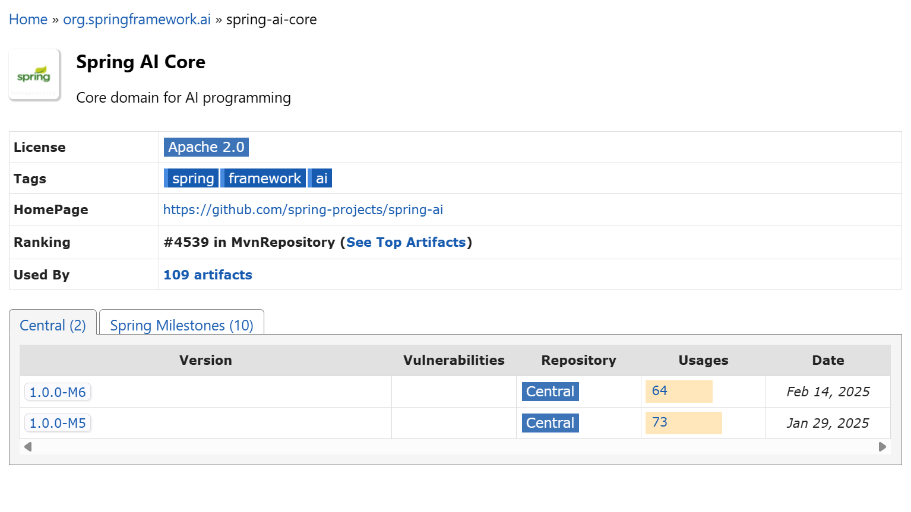
Task: Open the 73 usages link
Action: [x=660, y=422]
